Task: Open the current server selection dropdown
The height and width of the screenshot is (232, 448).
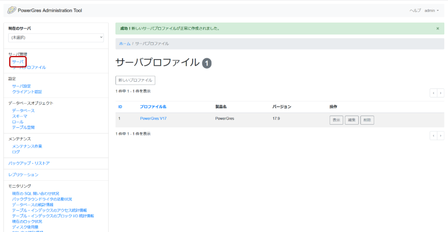Action: click(x=56, y=38)
